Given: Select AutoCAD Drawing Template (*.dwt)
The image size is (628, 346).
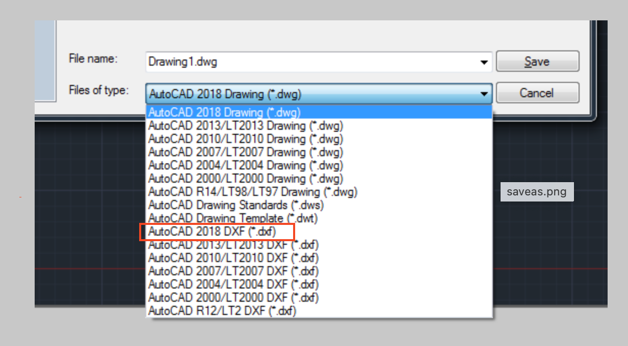Looking at the screenshot, I should pos(319,218).
